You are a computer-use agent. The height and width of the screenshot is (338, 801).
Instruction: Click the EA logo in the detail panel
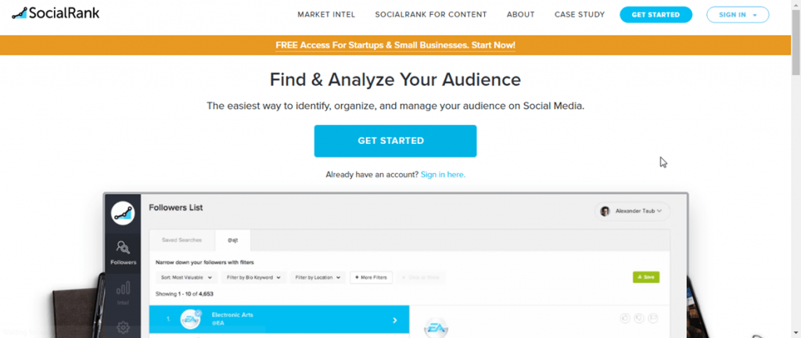coord(436,327)
